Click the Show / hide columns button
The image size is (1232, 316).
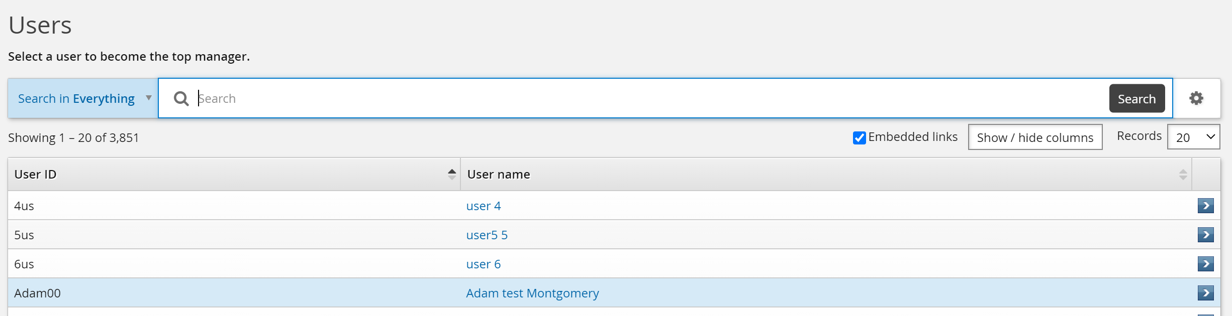click(x=1034, y=137)
